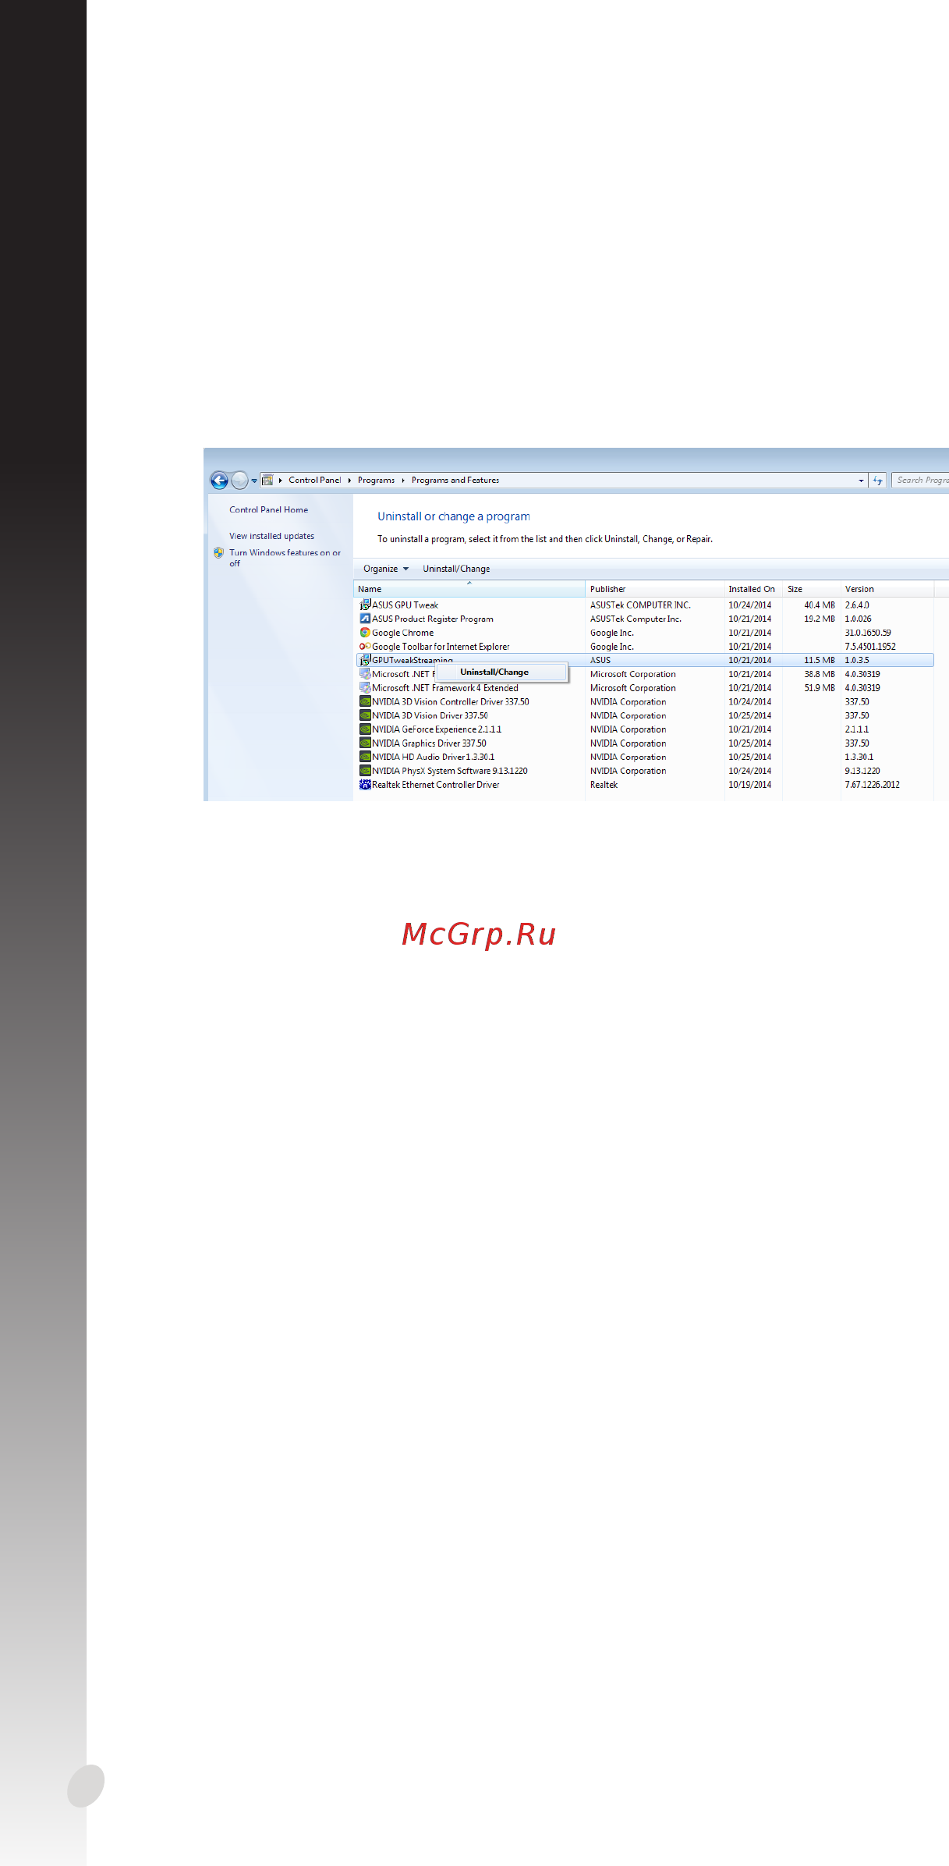Screen dimensions: 949x1866
Task: Click version 7.5.4501.1952 cell
Action: pyautogui.click(x=870, y=647)
